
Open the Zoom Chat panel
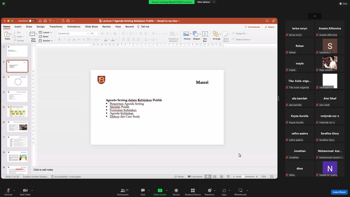(143, 192)
